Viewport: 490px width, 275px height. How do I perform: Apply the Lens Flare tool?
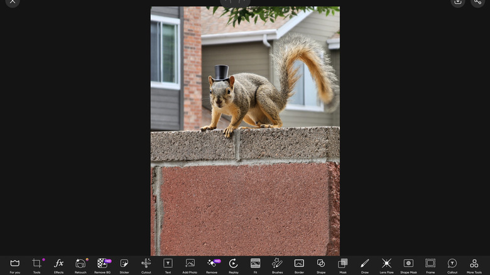coord(386,266)
